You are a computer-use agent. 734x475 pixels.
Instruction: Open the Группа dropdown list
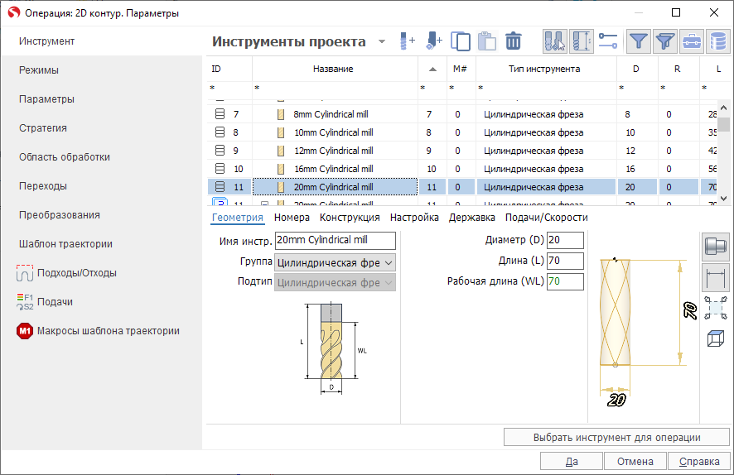click(x=389, y=262)
